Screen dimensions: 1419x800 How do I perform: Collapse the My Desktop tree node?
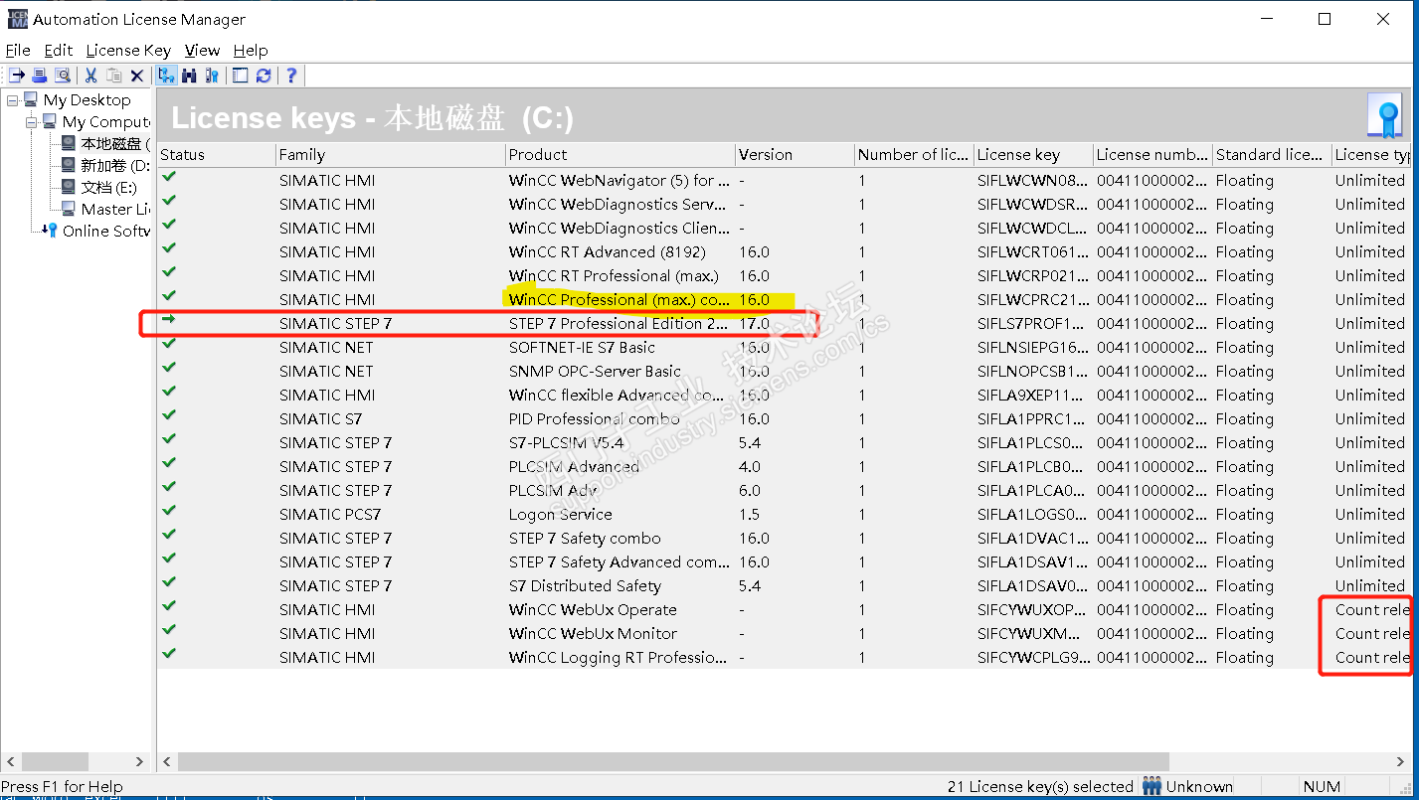[12, 99]
